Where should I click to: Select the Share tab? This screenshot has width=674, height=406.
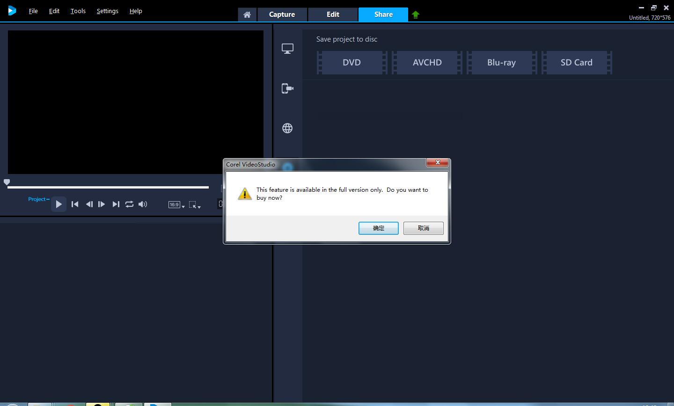[383, 14]
